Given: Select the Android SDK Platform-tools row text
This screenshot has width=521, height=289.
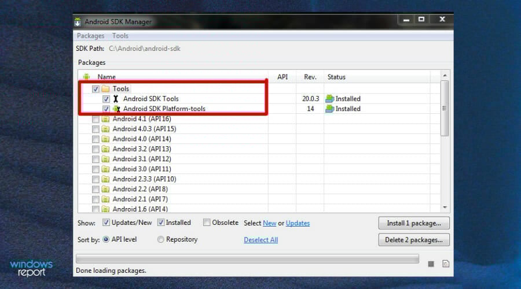Looking at the screenshot, I should (164, 109).
